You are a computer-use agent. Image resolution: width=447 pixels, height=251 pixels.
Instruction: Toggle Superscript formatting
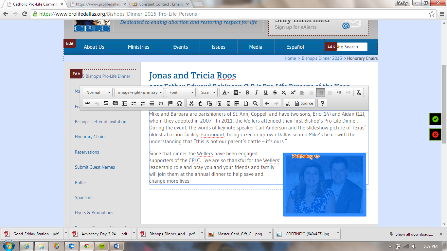click(293, 92)
